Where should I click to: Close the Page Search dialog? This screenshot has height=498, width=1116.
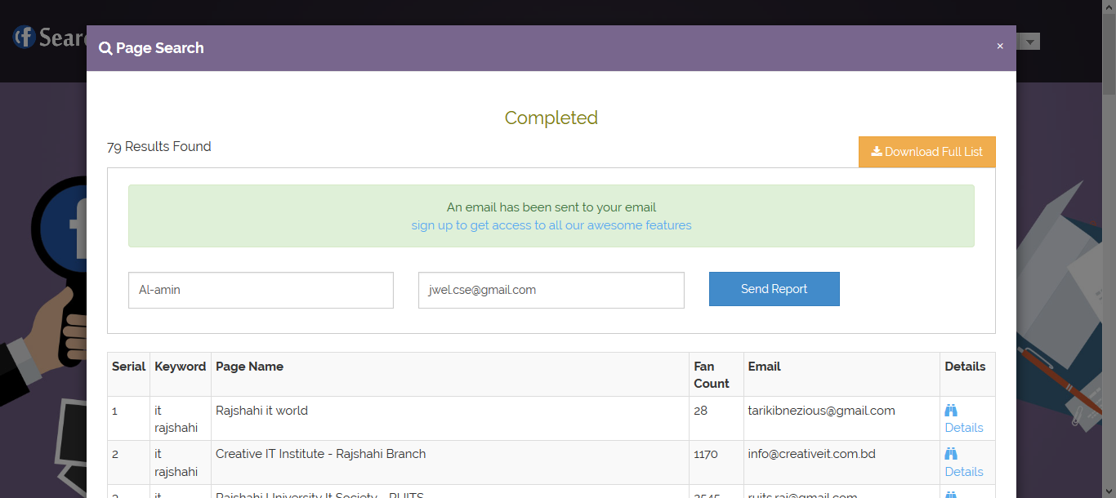click(x=1000, y=47)
